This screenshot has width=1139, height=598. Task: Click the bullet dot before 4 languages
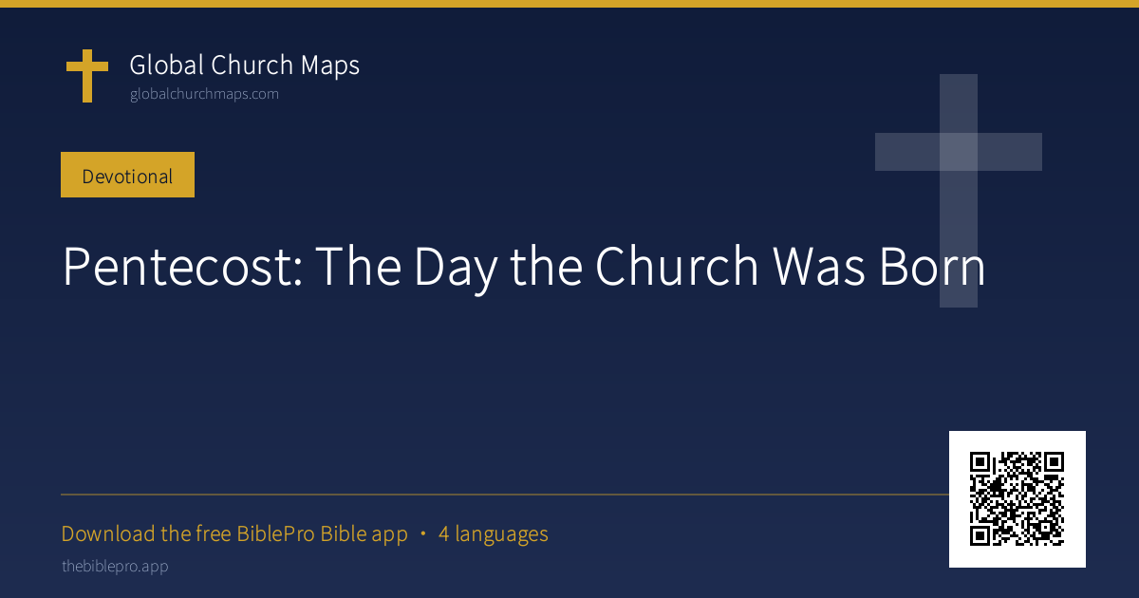click(x=422, y=534)
